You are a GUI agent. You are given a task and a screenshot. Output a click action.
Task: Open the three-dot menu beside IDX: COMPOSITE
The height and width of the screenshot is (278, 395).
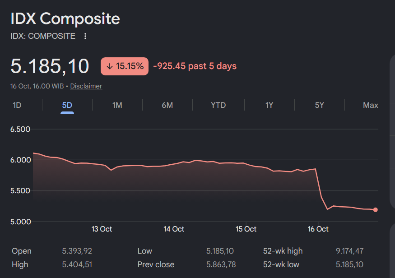(x=85, y=36)
